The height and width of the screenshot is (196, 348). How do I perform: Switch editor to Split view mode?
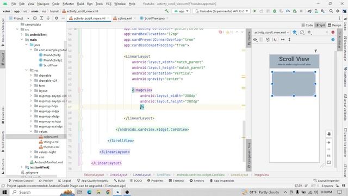pos(320,25)
